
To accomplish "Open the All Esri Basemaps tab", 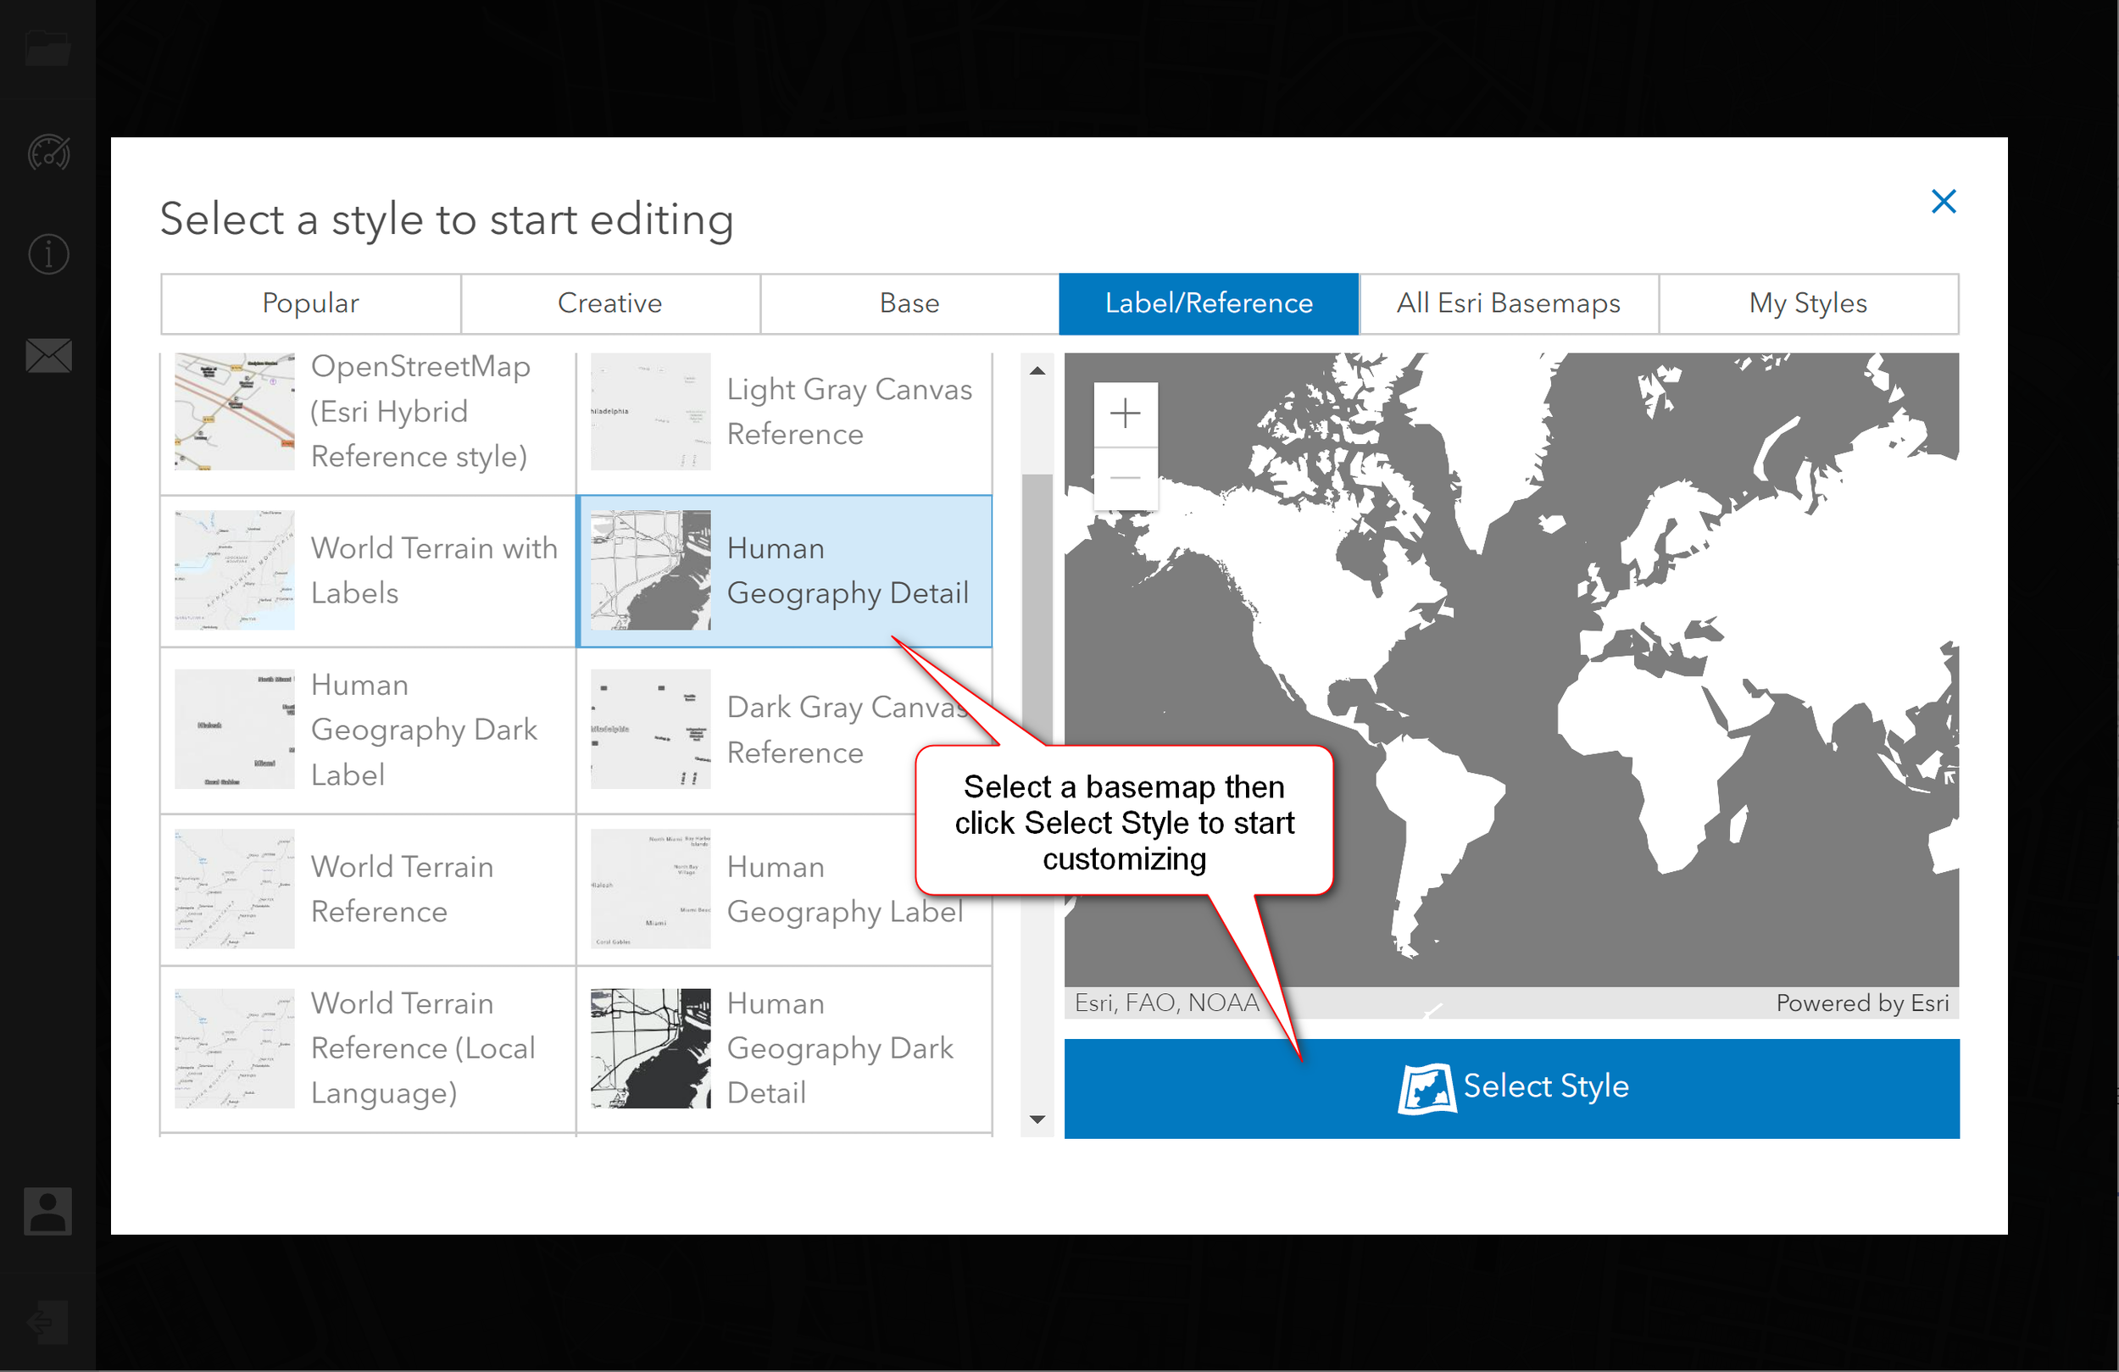I will pyautogui.click(x=1508, y=303).
